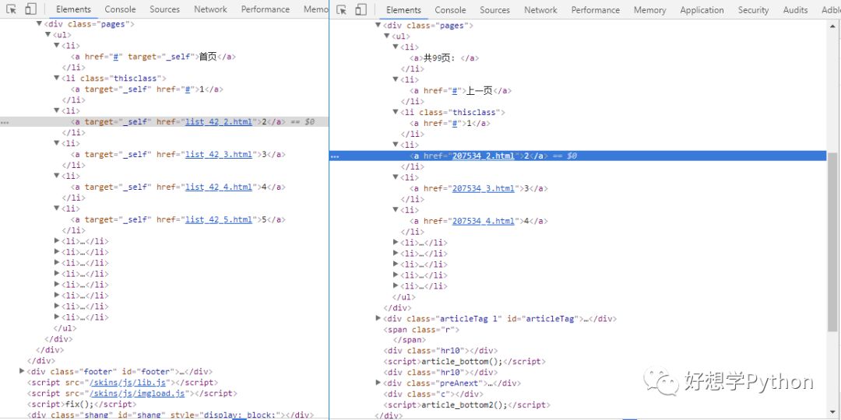This screenshot has height=420, width=841.
Task: Open list_42_2.html link in left panel
Action: tap(219, 122)
